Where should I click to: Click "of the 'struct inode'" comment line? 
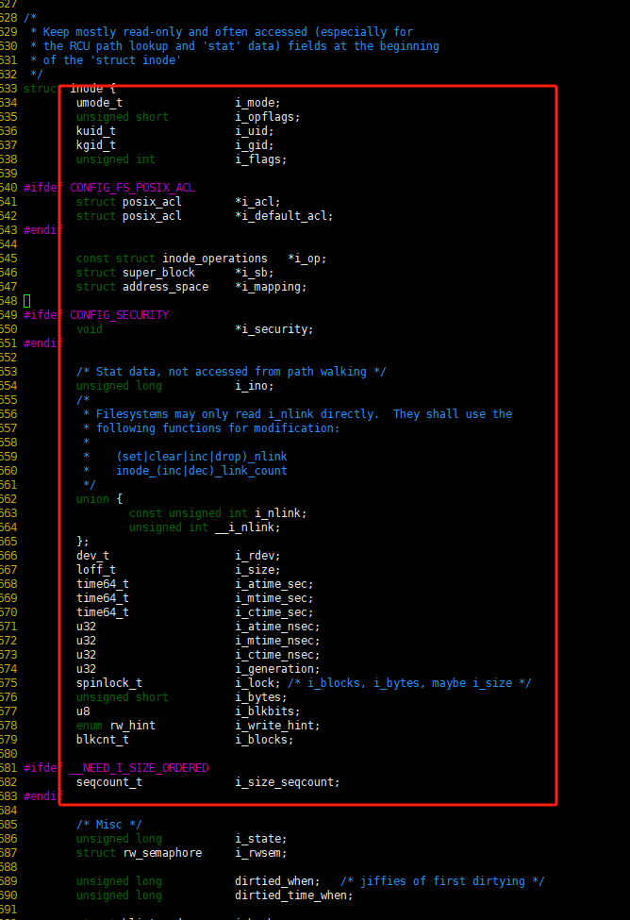[106, 59]
